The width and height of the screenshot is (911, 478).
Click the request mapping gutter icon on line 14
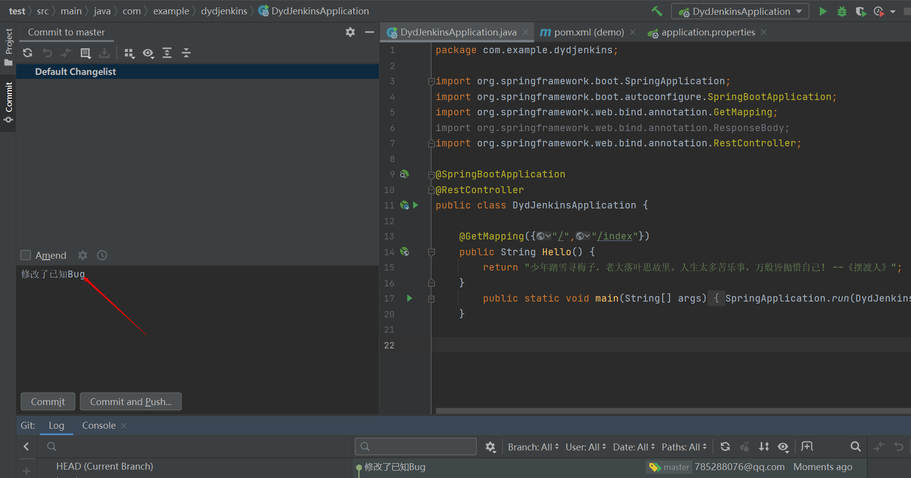[405, 252]
